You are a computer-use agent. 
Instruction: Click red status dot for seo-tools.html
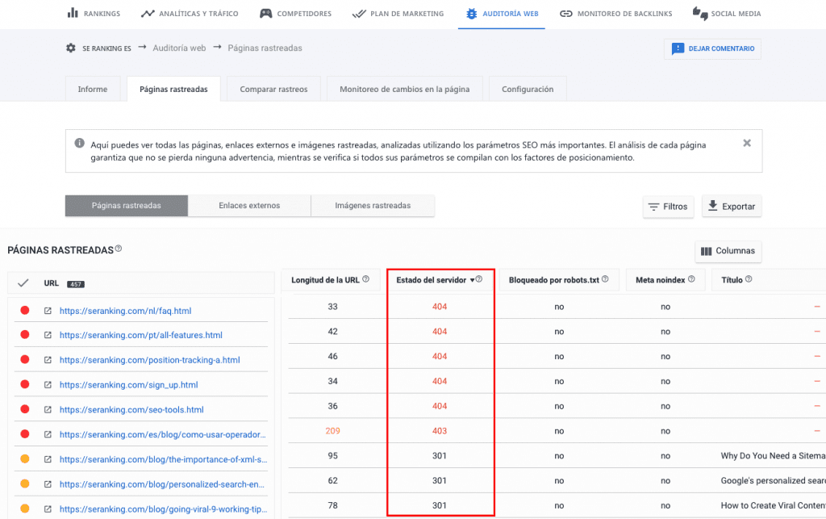pyautogui.click(x=25, y=409)
